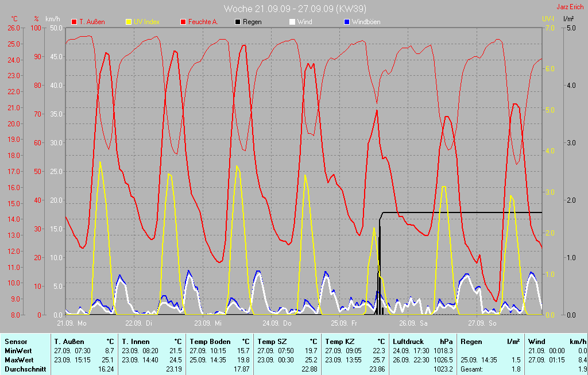Click the MinWert row header
This screenshot has height=375, width=588.
(18, 351)
